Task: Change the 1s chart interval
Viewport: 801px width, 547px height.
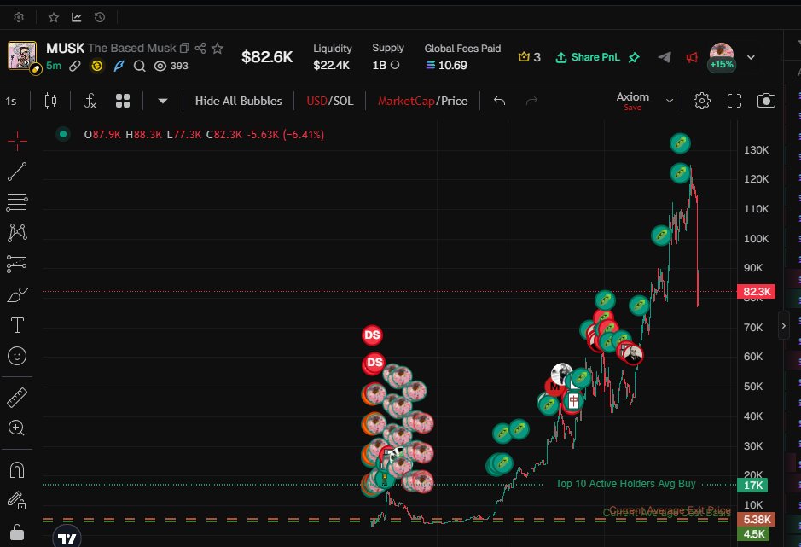Action: [x=11, y=102]
